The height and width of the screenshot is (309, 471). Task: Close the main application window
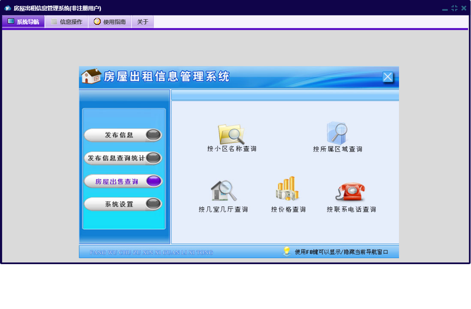pyautogui.click(x=464, y=8)
